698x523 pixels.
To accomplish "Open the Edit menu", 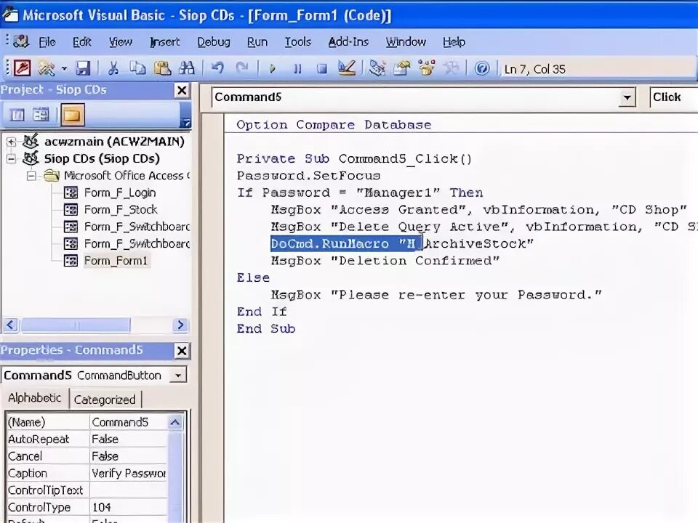I will tap(82, 42).
